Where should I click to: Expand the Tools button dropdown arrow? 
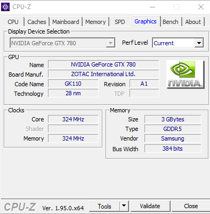click(x=124, y=206)
